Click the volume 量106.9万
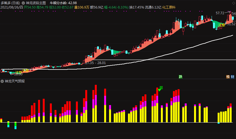Screen dimensions: 236x139 pyautogui.click(x=82, y=7)
